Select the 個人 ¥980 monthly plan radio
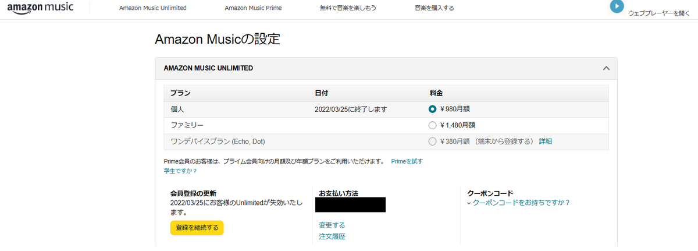The image size is (698, 251). click(x=432, y=109)
